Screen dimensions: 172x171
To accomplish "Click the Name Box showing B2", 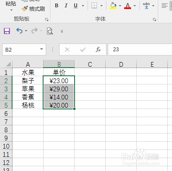I will pyautogui.click(x=24, y=50).
